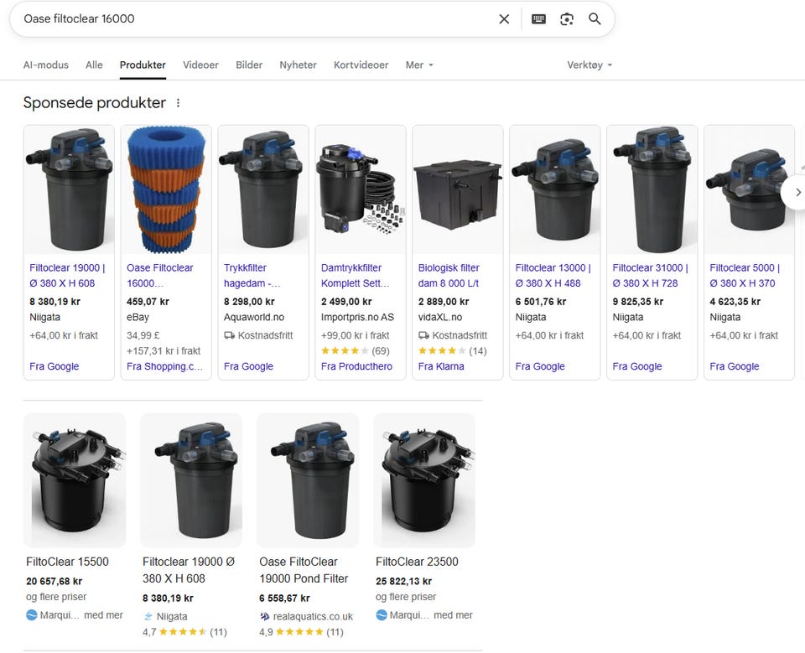Screen dimensions: 805x653
Task: Click Fra Google under Aquaworld.no card
Action: pyautogui.click(x=248, y=366)
